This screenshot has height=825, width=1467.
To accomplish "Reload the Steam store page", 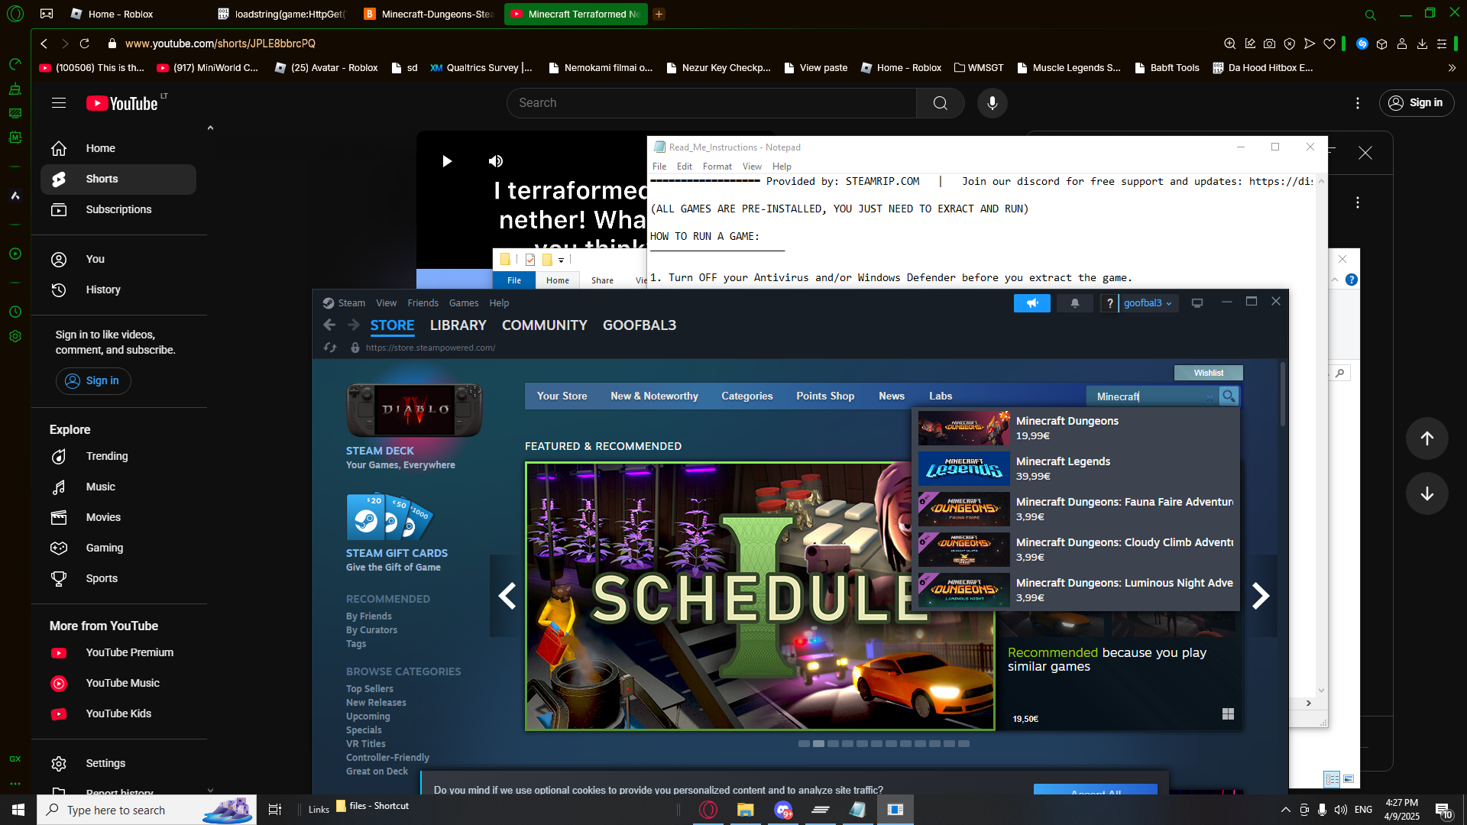I will pos(330,348).
